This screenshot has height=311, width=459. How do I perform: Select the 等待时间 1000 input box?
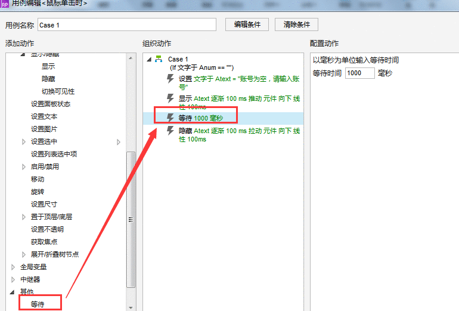[x=360, y=73]
